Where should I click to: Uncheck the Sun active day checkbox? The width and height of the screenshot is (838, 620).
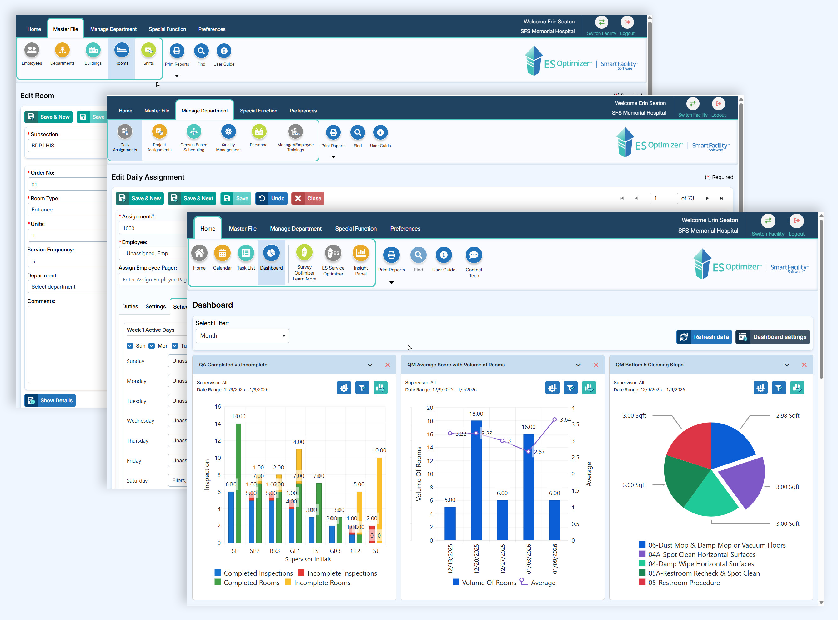(130, 346)
